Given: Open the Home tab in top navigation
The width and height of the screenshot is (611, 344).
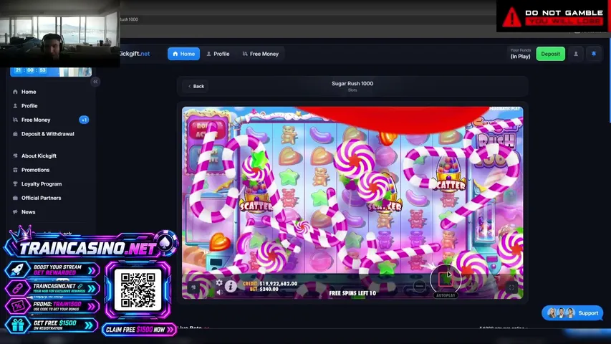Looking at the screenshot, I should pyautogui.click(x=183, y=54).
